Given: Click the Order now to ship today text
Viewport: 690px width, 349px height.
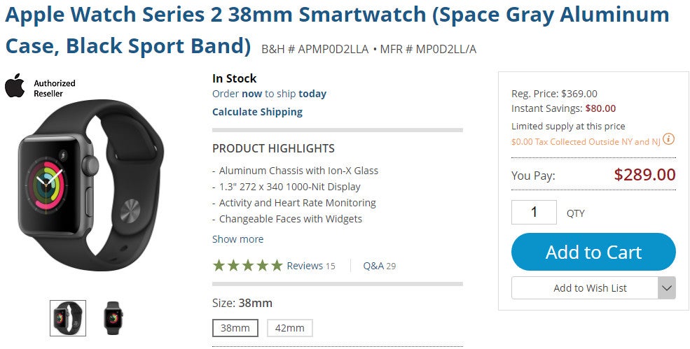Looking at the screenshot, I should [x=269, y=94].
